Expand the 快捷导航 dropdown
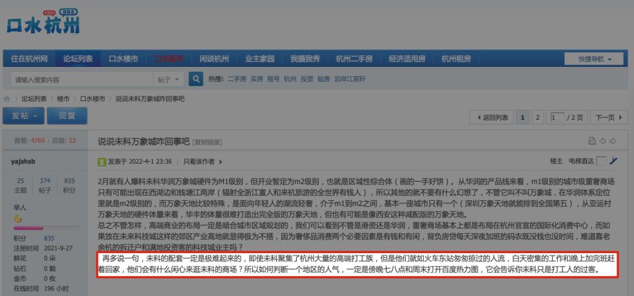 click(x=595, y=59)
